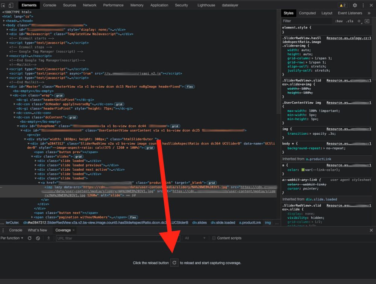Select div.slides in breadcrumb
376x284 pixels.
click(x=199, y=223)
